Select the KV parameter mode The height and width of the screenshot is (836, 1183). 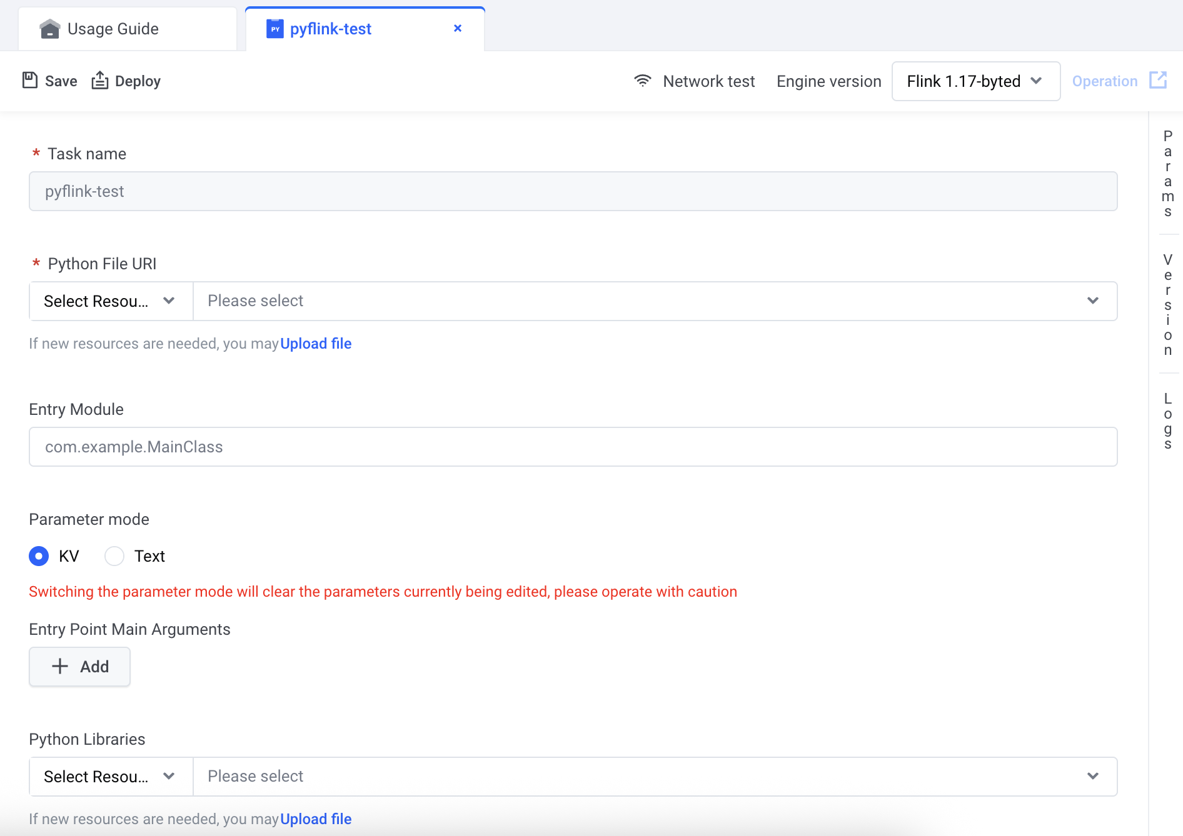click(39, 556)
